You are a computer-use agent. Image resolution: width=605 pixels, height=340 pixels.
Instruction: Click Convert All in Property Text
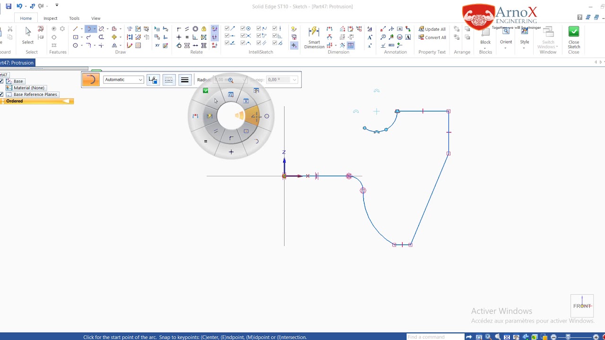click(432, 38)
